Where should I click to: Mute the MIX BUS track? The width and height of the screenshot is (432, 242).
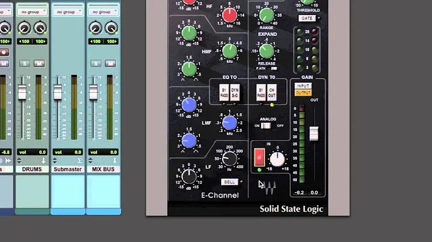tap(110, 63)
